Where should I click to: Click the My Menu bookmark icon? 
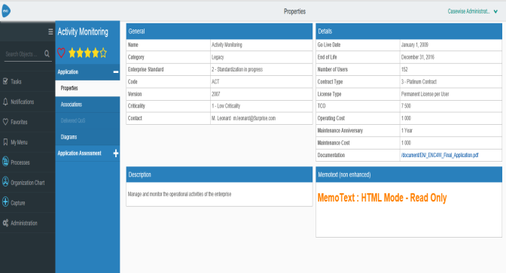tap(5, 142)
